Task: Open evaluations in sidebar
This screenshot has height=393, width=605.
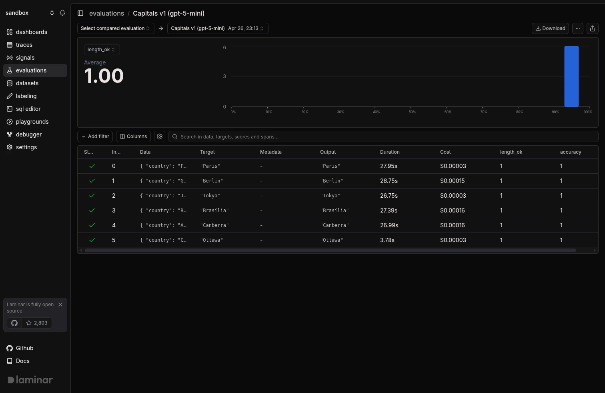Action: 35,70
